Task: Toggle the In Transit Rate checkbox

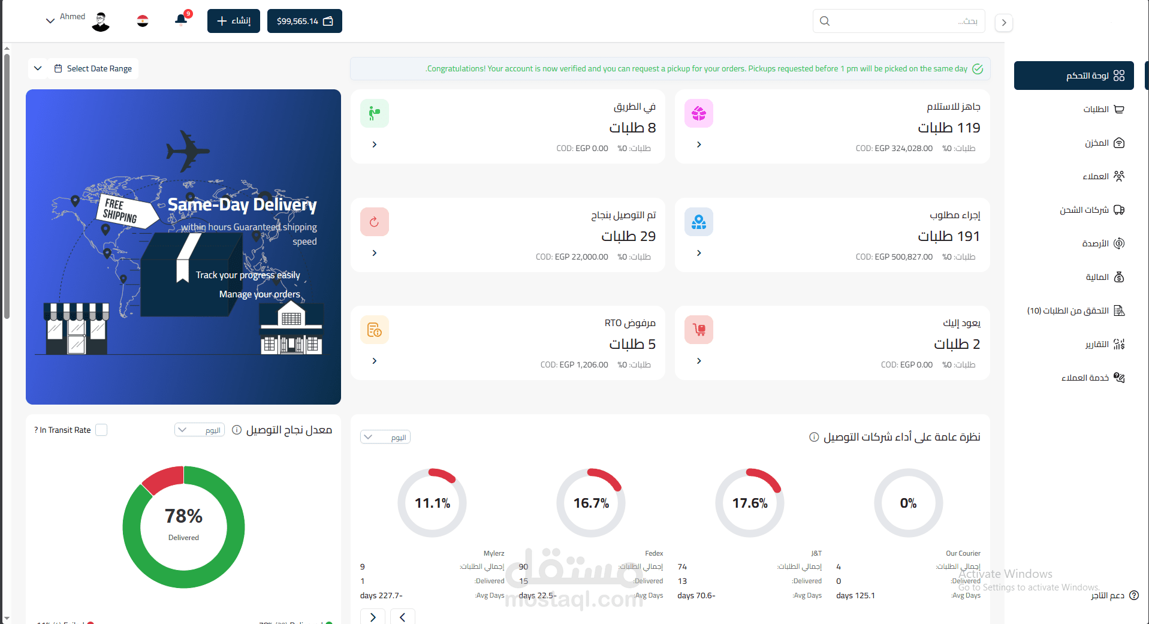Action: (102, 430)
